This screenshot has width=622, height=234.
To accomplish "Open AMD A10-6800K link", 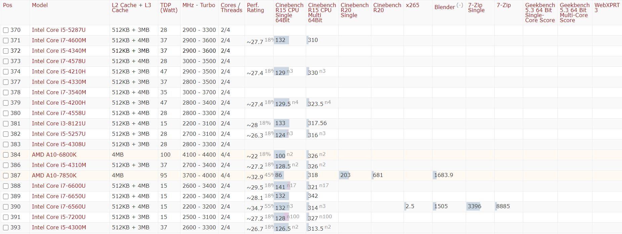I will click(54, 155).
